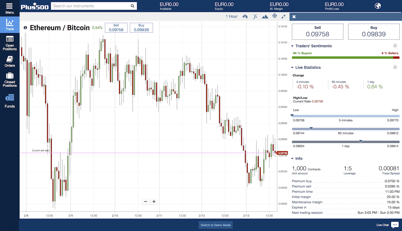
Task: Click the Premium time row
Action: [x=346, y=192]
